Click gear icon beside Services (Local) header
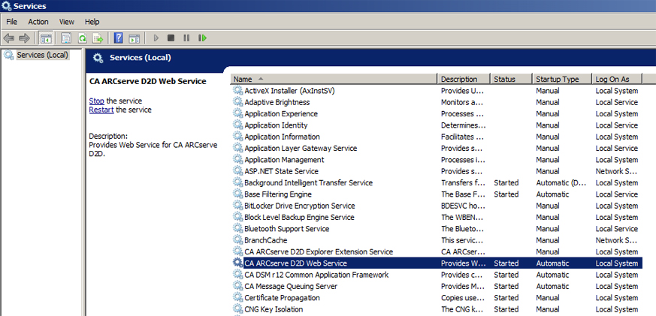Screen dimensions: 656x316 point(98,58)
